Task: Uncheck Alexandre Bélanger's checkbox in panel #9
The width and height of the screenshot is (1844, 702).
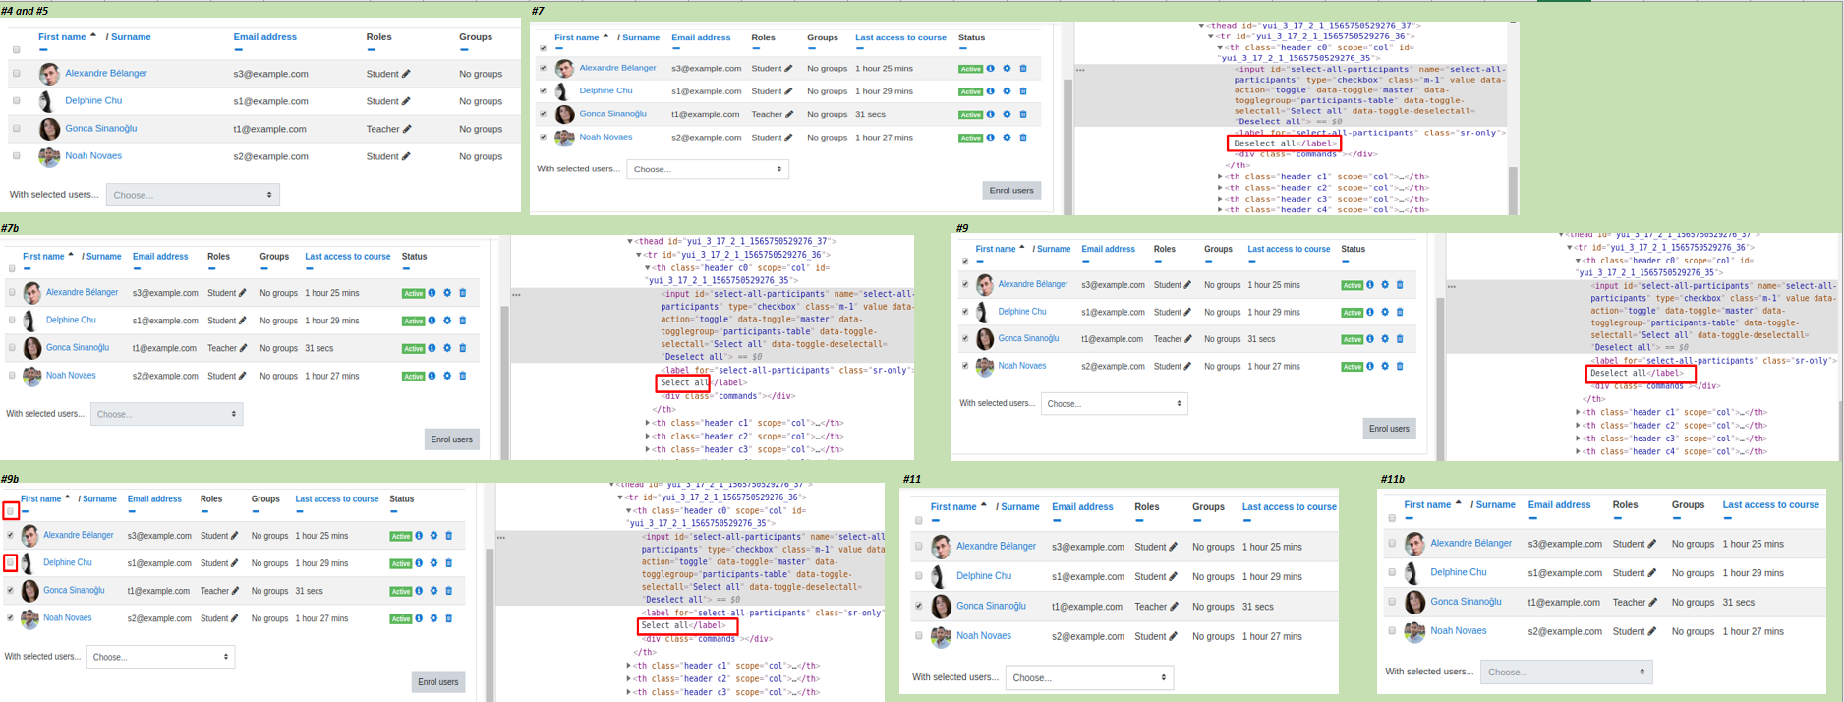Action: (x=965, y=285)
